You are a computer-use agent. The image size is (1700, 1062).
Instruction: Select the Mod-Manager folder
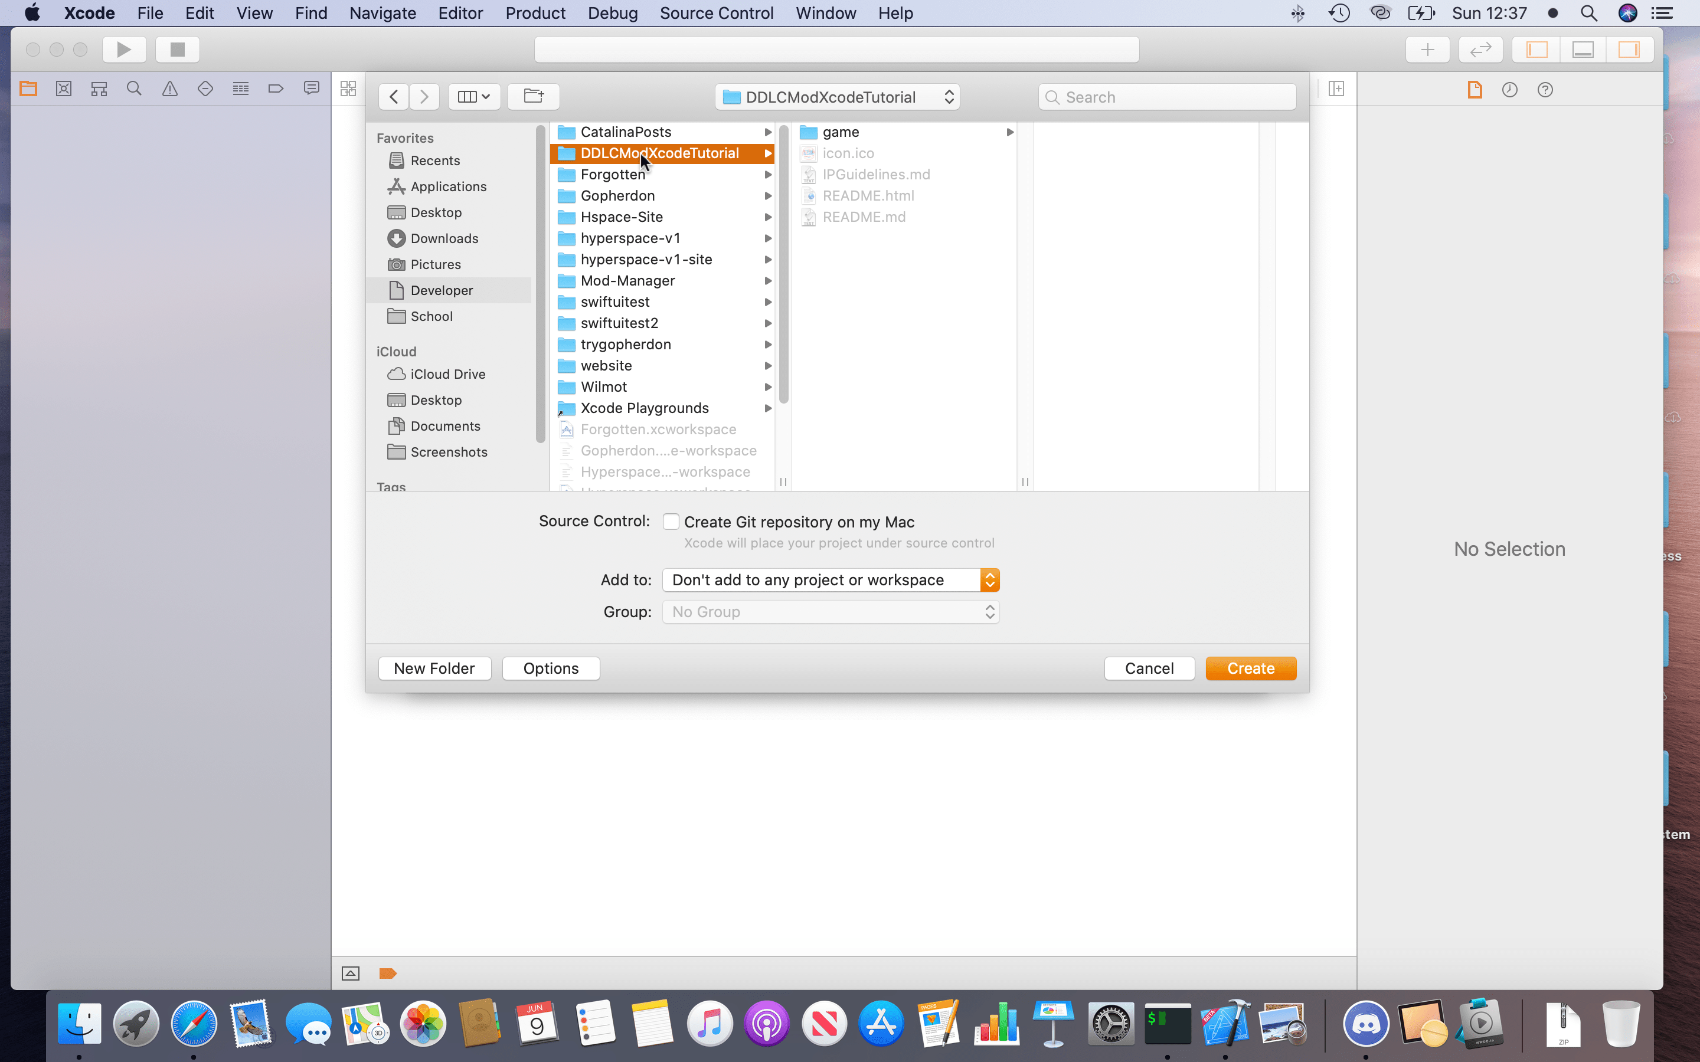[x=627, y=280]
